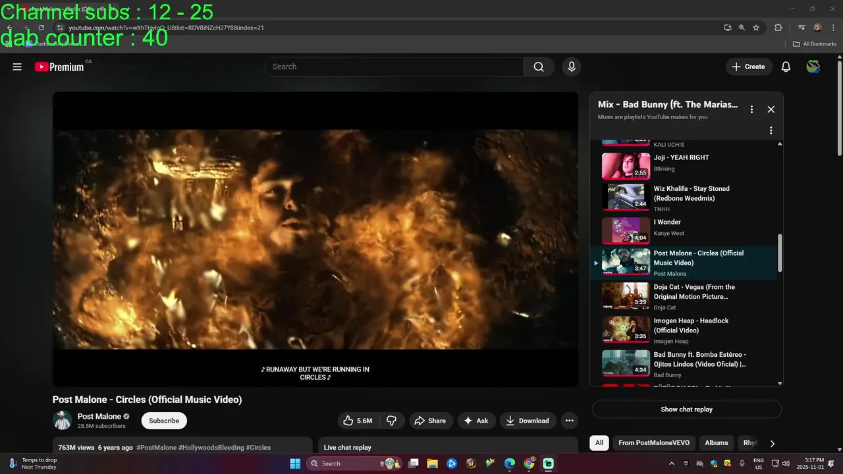Image resolution: width=843 pixels, height=474 pixels.
Task: Play Imogen Heap - Headlock
Action: 685,330
